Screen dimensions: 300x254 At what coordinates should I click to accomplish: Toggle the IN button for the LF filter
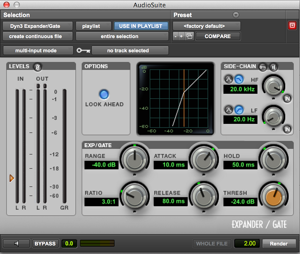pyautogui.click(x=287, y=129)
